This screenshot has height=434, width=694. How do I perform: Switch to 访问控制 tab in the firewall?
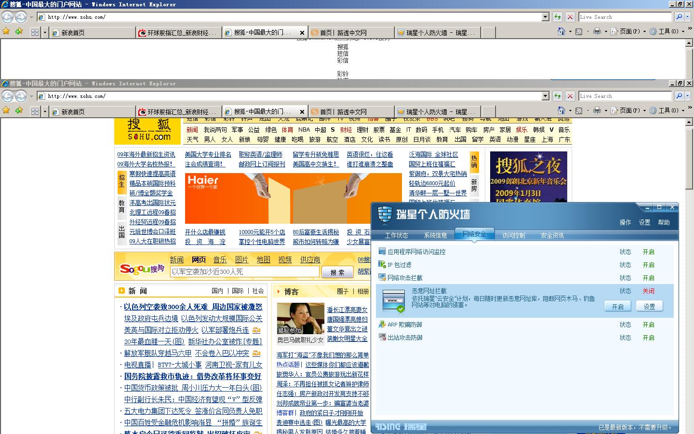pyautogui.click(x=513, y=235)
